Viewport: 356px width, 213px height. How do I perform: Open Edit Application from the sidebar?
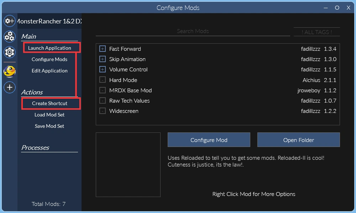[x=49, y=71]
